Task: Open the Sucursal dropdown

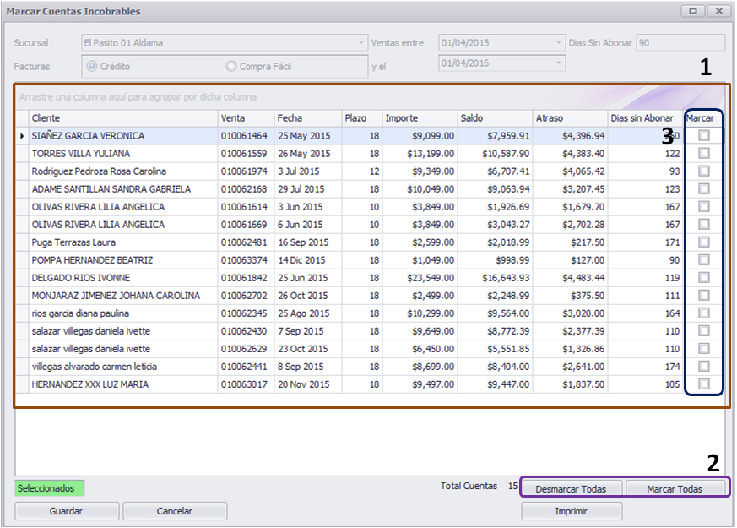Action: tap(360, 43)
